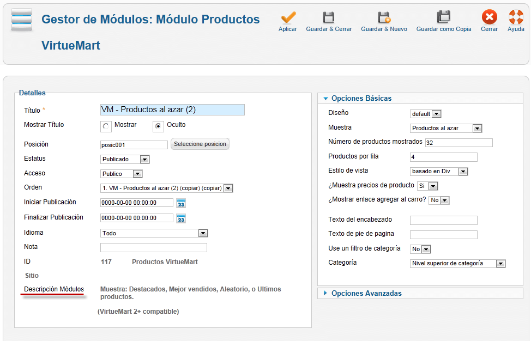Open the Mostrar enlace agregar al carro dropdown

[x=439, y=200]
